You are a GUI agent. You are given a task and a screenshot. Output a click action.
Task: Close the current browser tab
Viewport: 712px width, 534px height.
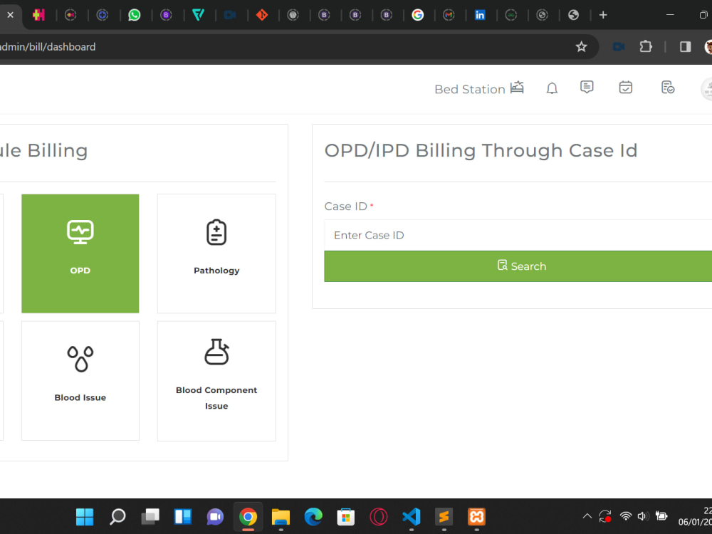[x=11, y=15]
